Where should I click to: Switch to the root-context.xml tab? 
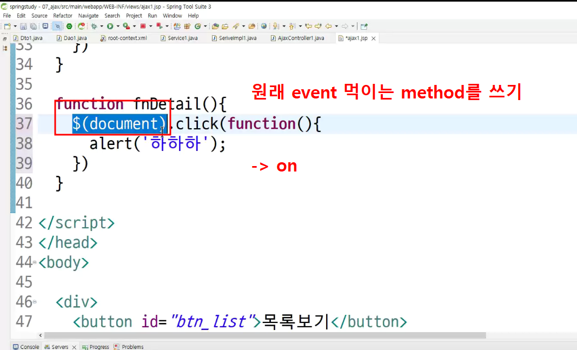point(124,38)
